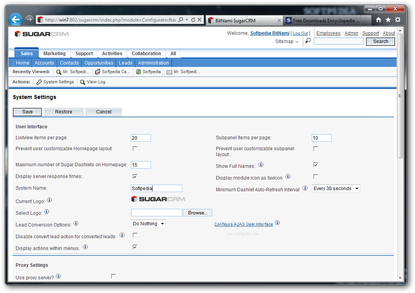Focus the Subpanel items per page field
Image resolution: width=415 pixels, height=293 pixels.
[322, 138]
